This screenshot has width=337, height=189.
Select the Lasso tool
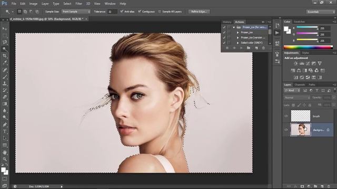click(5, 42)
